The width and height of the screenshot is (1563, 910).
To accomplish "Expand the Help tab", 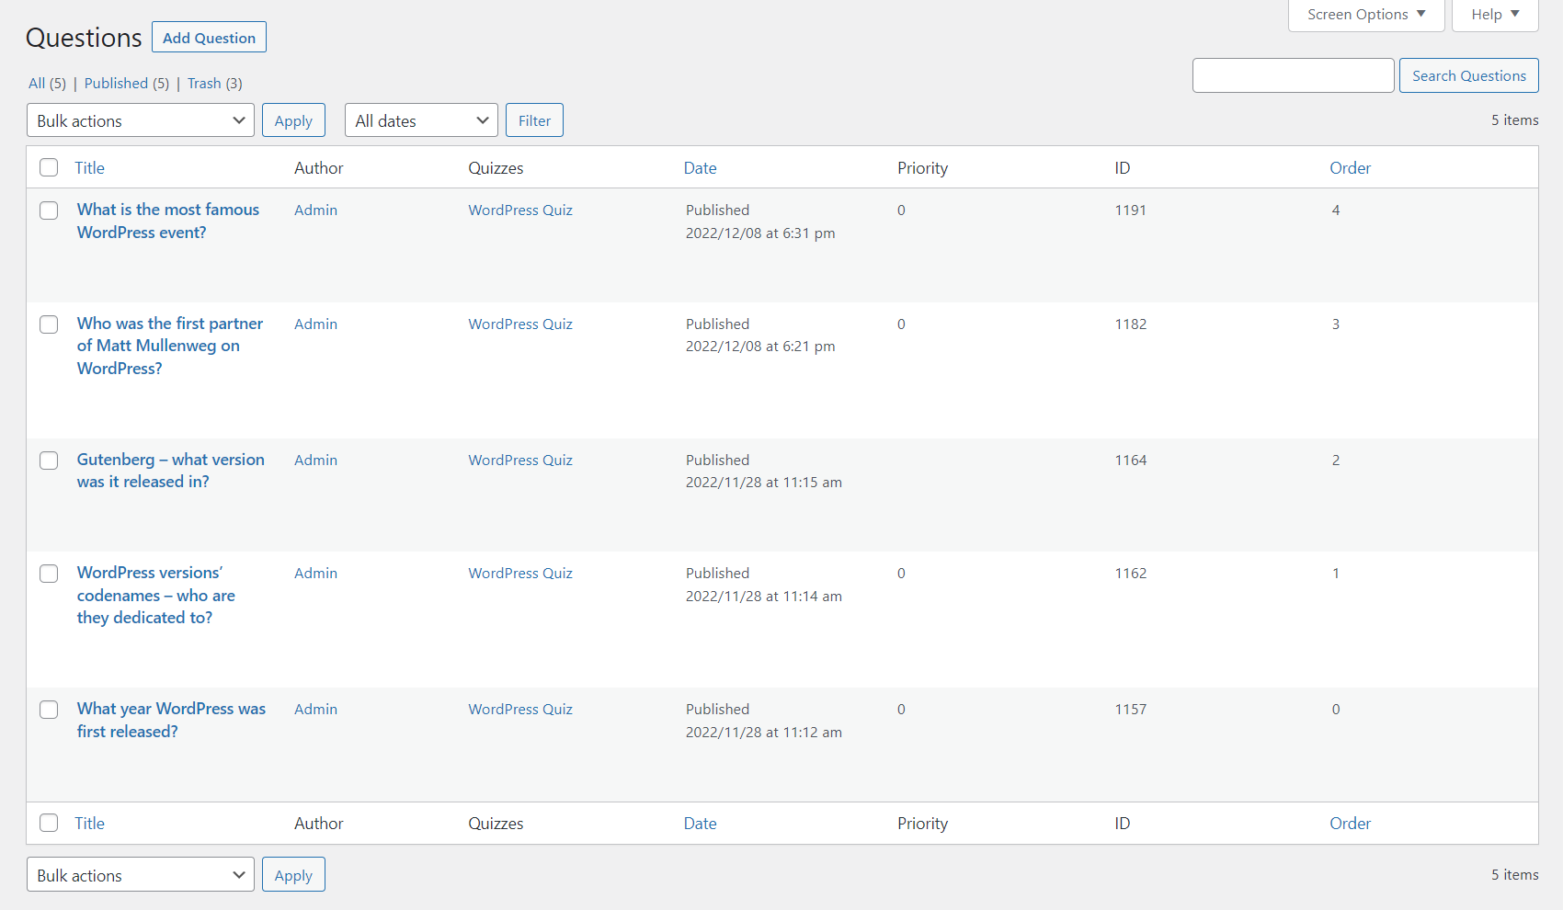I will 1495,15.
